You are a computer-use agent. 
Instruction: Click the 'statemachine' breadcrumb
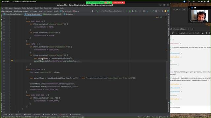pos(7,11)
